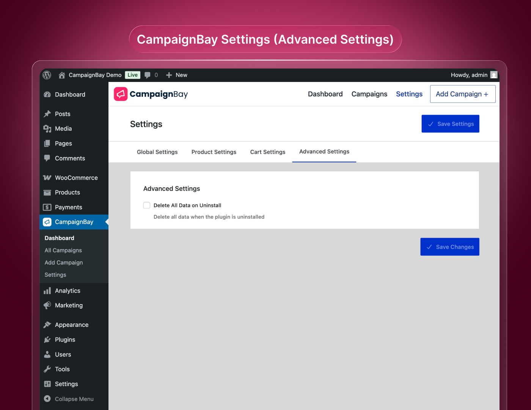Image resolution: width=531 pixels, height=410 pixels.
Task: Click the Tools wrench icon
Action: tap(47, 369)
